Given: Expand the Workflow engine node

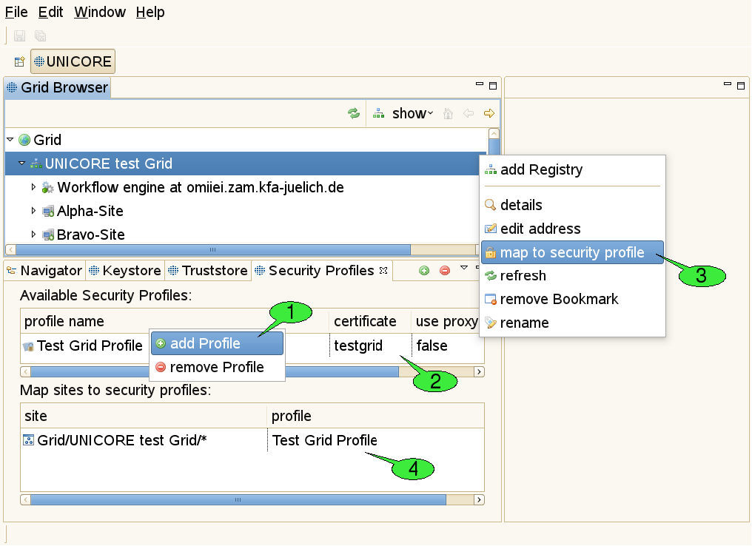Looking at the screenshot, I should coord(33,187).
